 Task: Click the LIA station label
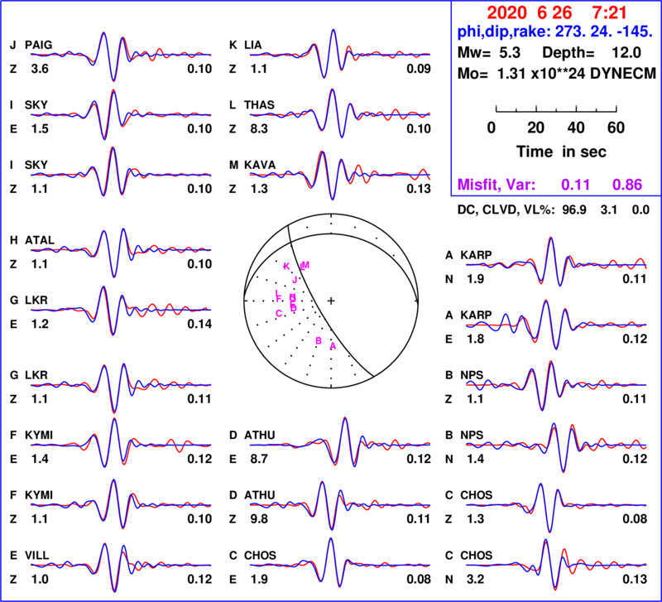click(253, 45)
